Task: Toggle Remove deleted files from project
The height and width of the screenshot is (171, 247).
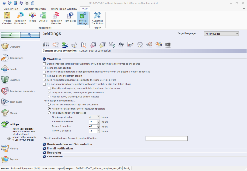Action: click(x=44, y=76)
